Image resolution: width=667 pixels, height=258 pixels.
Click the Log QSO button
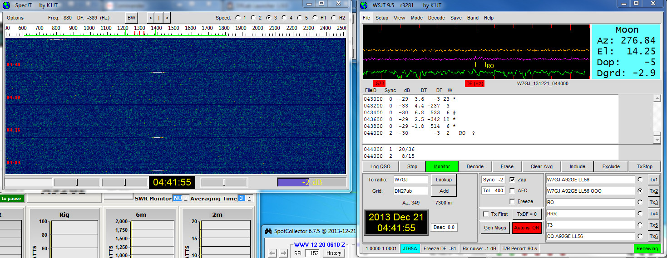coord(380,166)
